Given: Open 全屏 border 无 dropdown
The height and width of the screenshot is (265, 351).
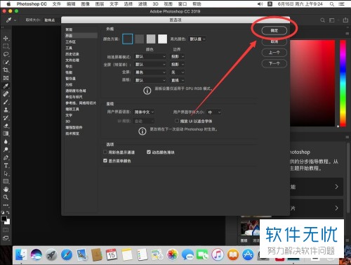Looking at the screenshot, I should tap(178, 72).
